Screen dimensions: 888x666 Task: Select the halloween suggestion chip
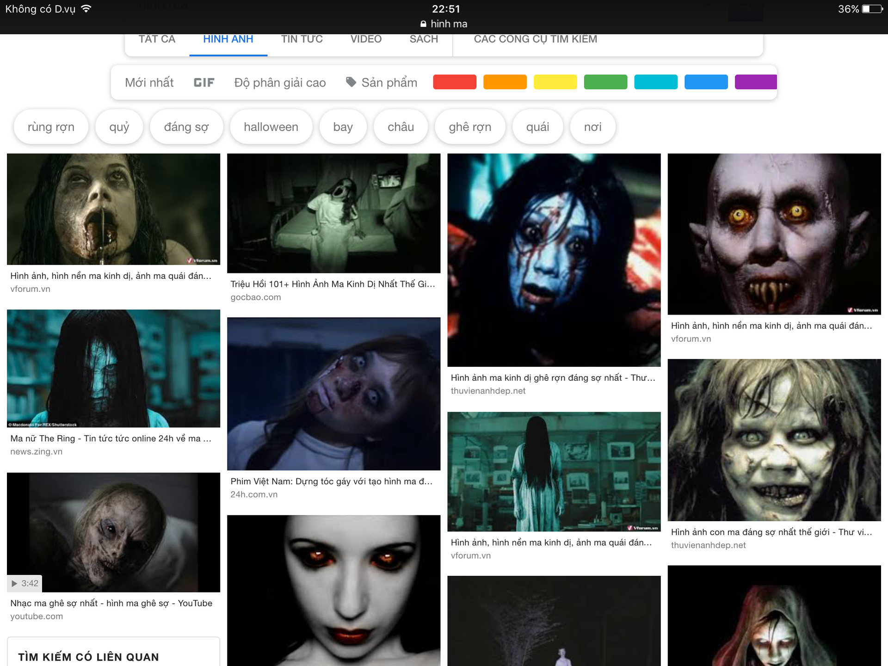click(271, 127)
